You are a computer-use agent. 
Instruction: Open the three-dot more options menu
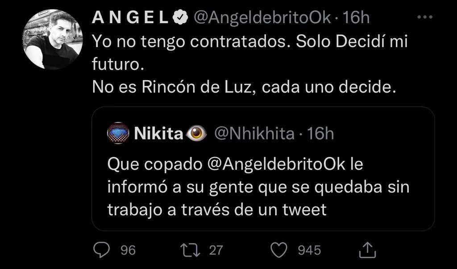pyautogui.click(x=424, y=17)
